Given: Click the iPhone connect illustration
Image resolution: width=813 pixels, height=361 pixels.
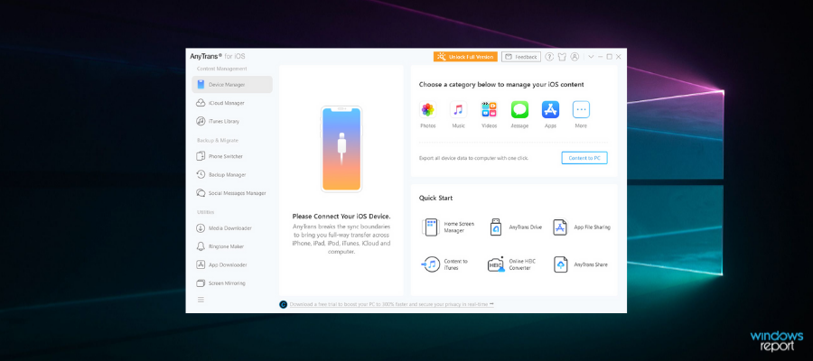Looking at the screenshot, I should click(341, 149).
